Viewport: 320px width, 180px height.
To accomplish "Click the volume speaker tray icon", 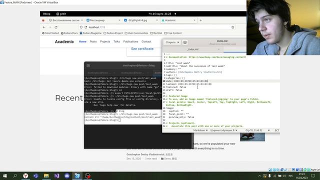I will 284,175.
